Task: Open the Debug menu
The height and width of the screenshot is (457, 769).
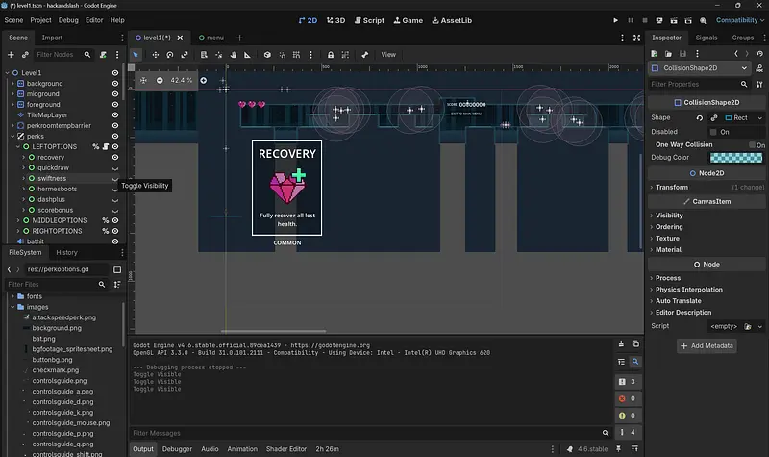Action: click(68, 20)
